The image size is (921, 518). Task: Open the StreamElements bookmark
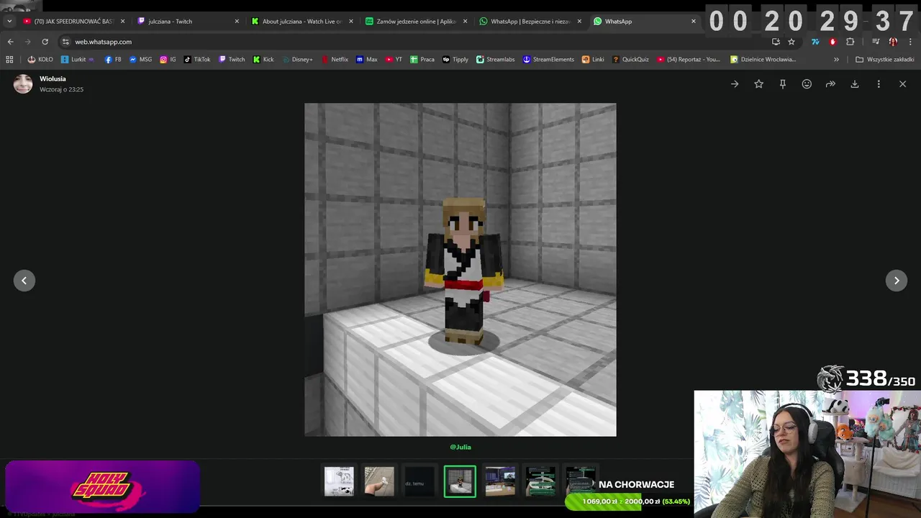click(548, 60)
